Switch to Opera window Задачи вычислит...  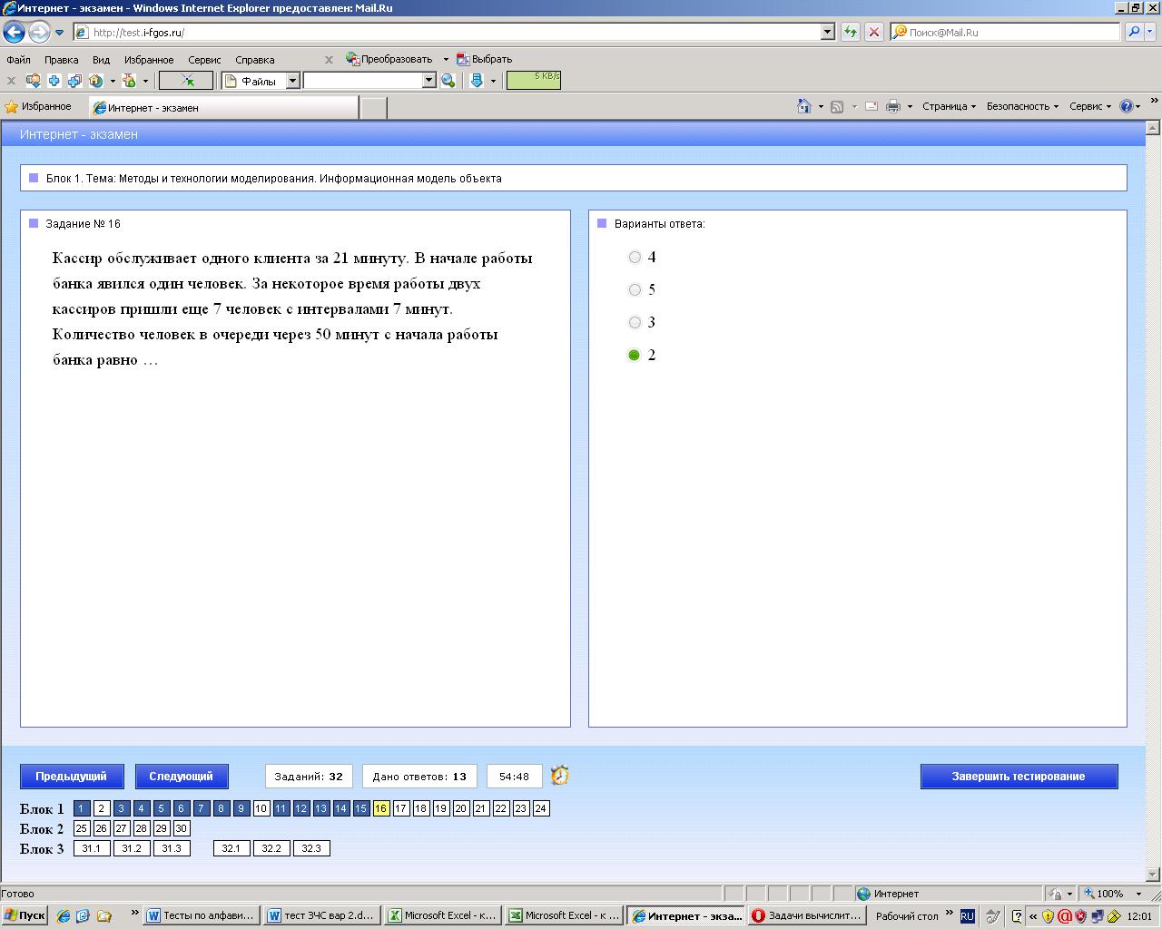806,916
